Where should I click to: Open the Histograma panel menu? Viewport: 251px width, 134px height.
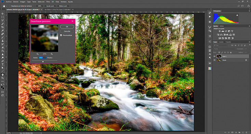[x=249, y=11]
